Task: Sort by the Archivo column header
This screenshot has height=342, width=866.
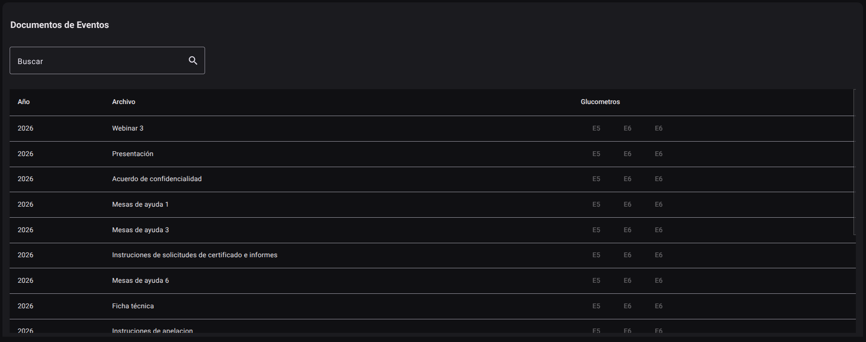Action: click(x=124, y=102)
